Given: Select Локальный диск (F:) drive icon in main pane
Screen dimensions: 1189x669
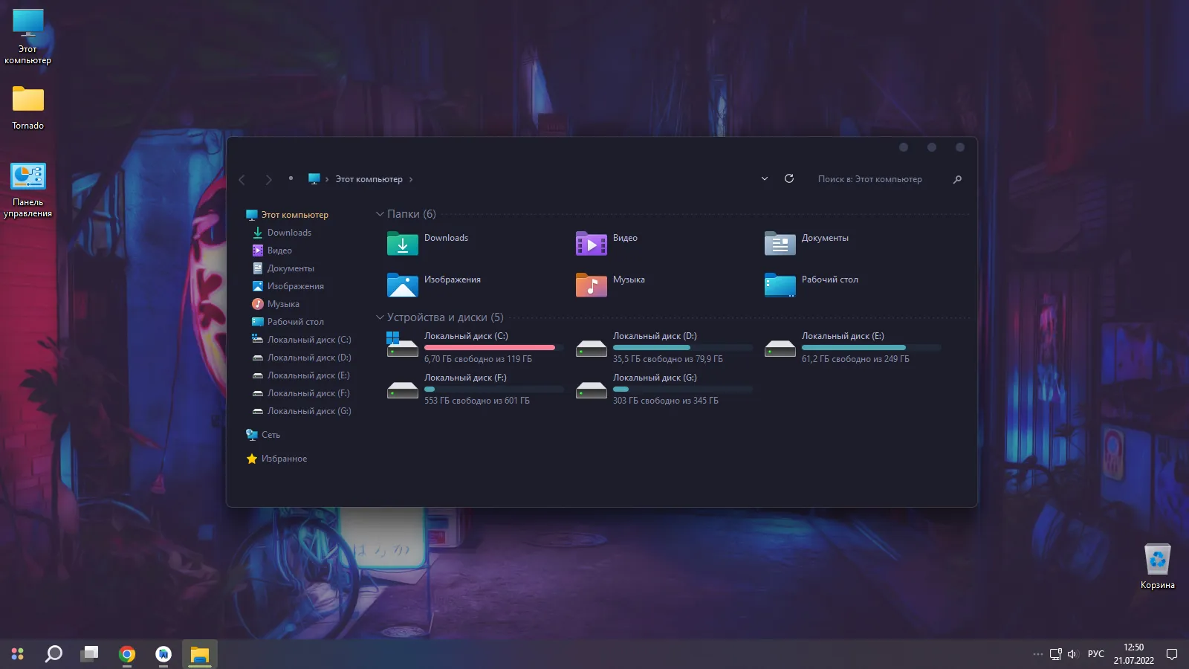Looking at the screenshot, I should 403,390.
